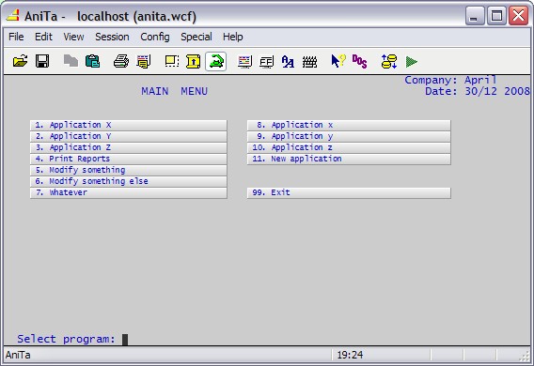This screenshot has height=366, width=534.
Task: Choose 5. Modify something
Action: click(129, 170)
